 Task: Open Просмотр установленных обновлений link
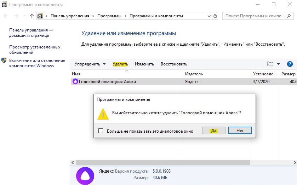click(35, 50)
